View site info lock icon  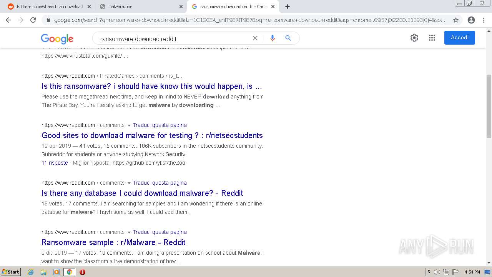tap(48, 20)
